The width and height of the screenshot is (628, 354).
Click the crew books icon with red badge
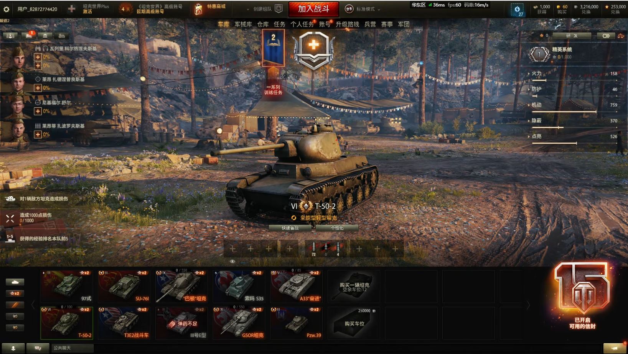coord(29,36)
